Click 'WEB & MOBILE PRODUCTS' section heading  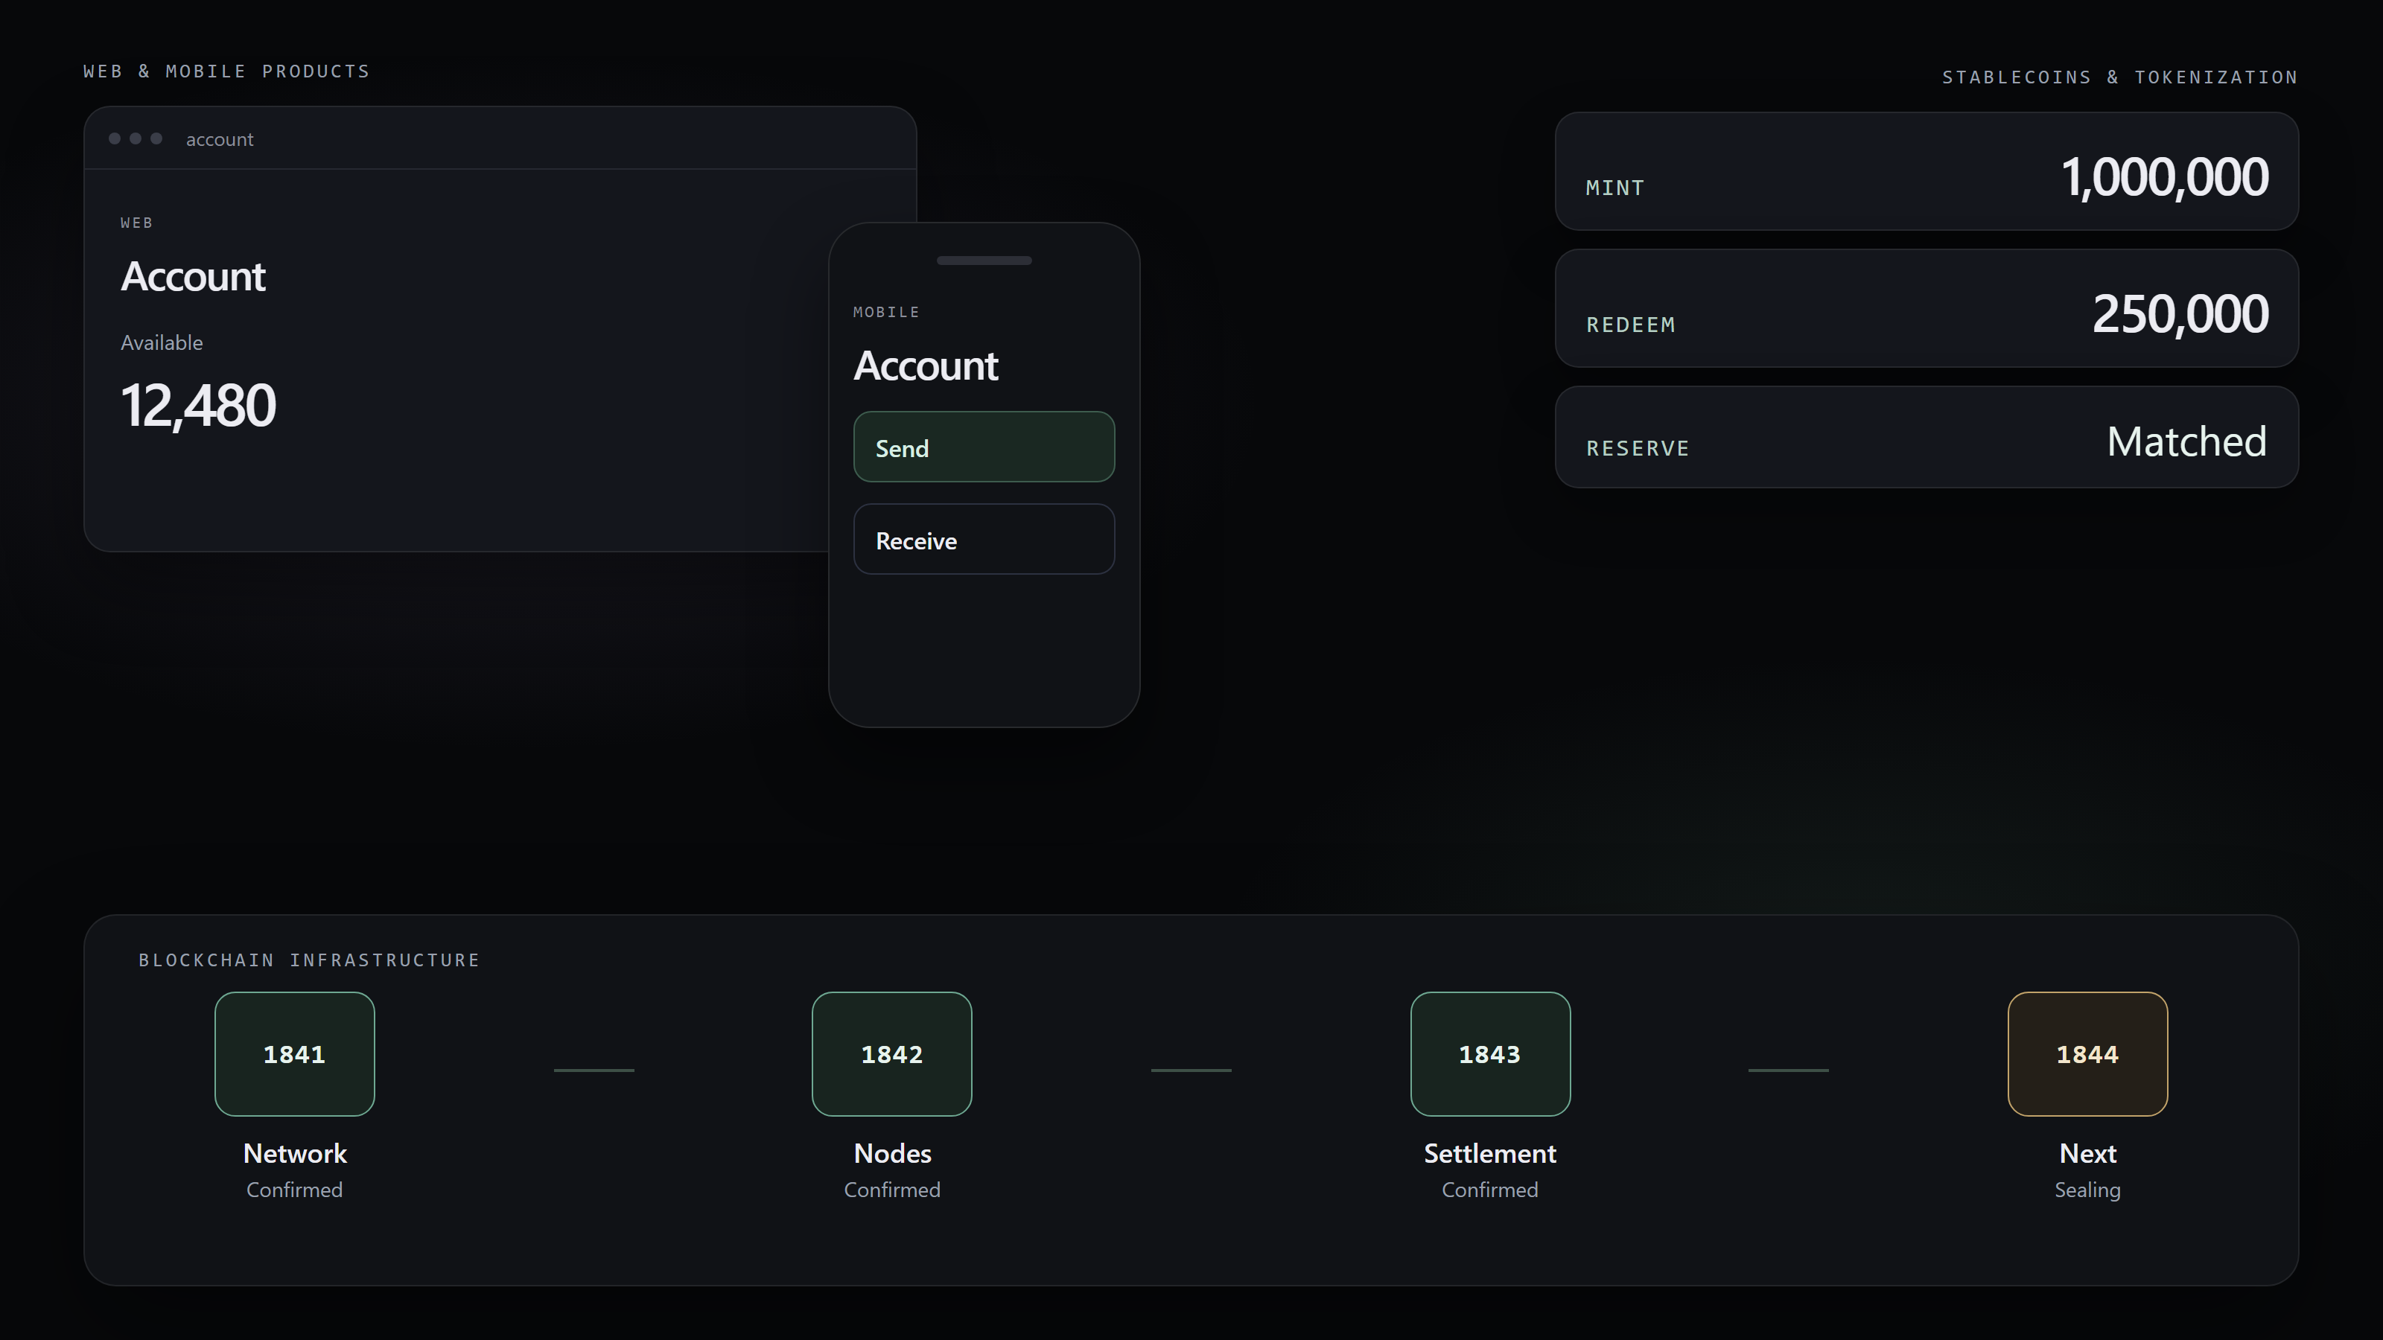(226, 71)
